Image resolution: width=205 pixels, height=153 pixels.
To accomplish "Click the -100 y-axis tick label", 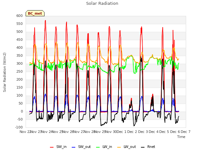I will point(19,127).
